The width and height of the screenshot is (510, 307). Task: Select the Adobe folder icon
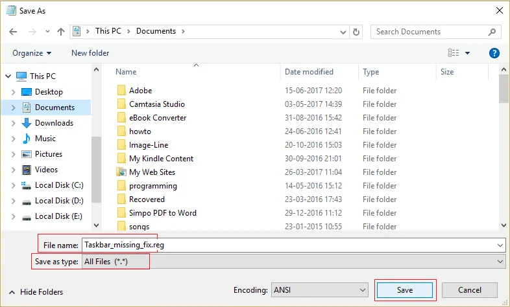click(121, 90)
